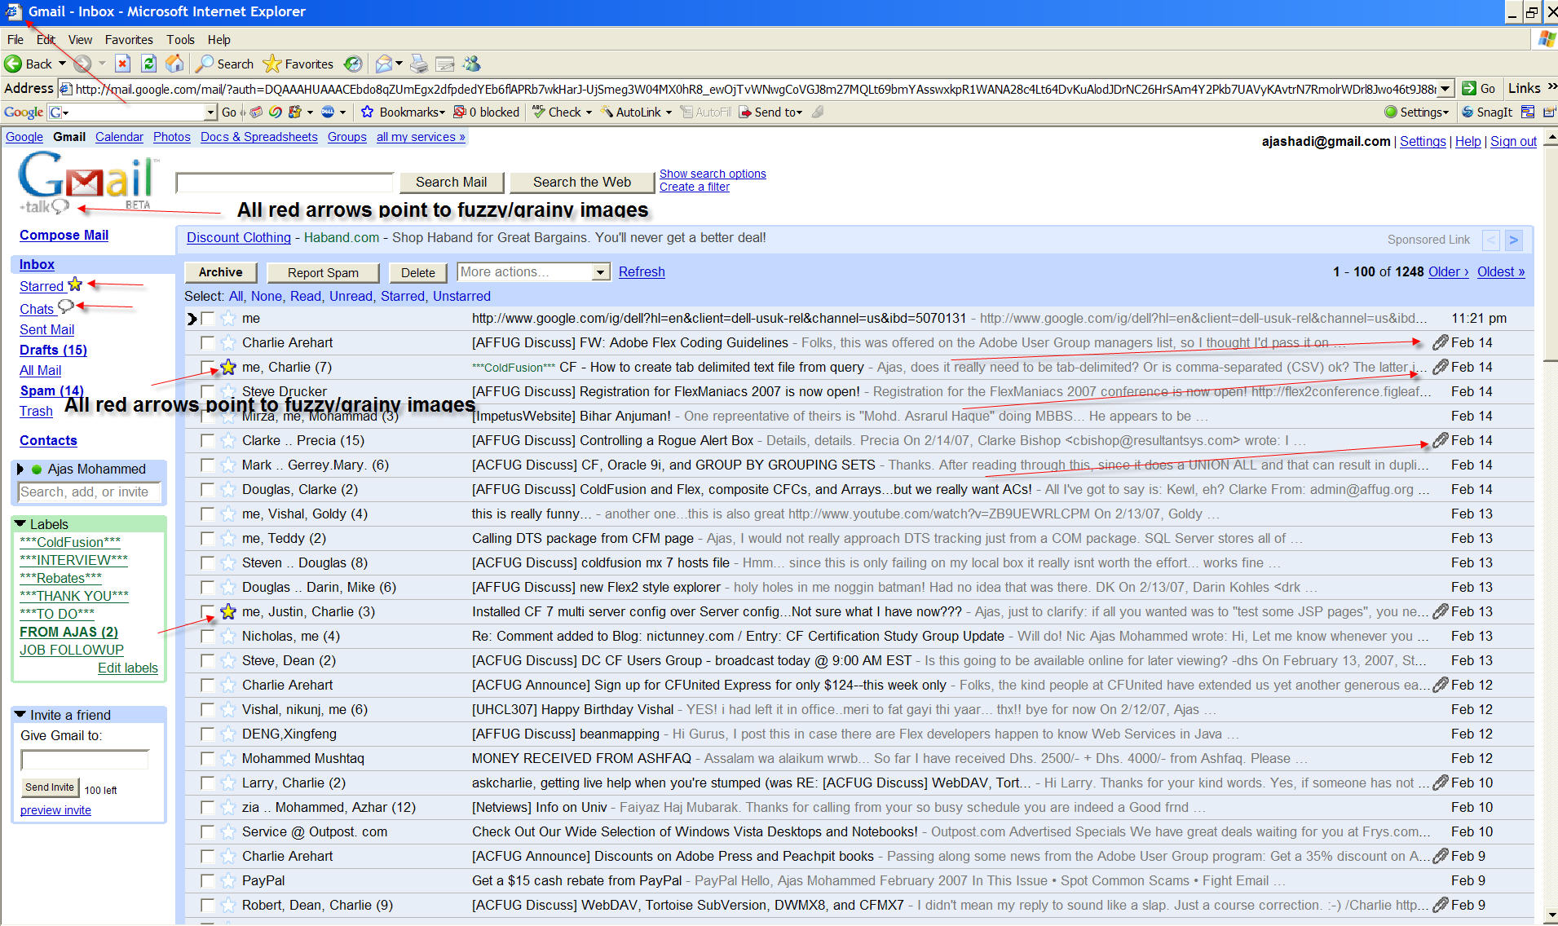Screen dimensions: 1558x926
Task: Click the Dell icon on Google toolbar
Action: (x=328, y=112)
